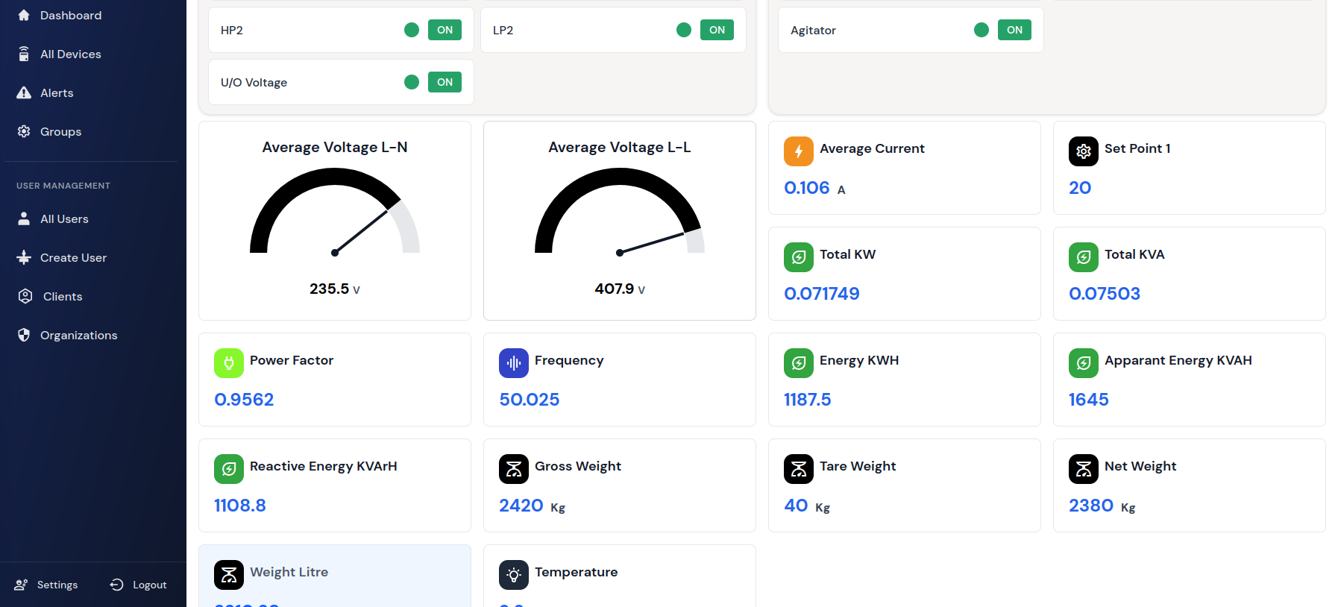Click the 1108.8 Reactive Energy value
1338x607 pixels.
240,505
